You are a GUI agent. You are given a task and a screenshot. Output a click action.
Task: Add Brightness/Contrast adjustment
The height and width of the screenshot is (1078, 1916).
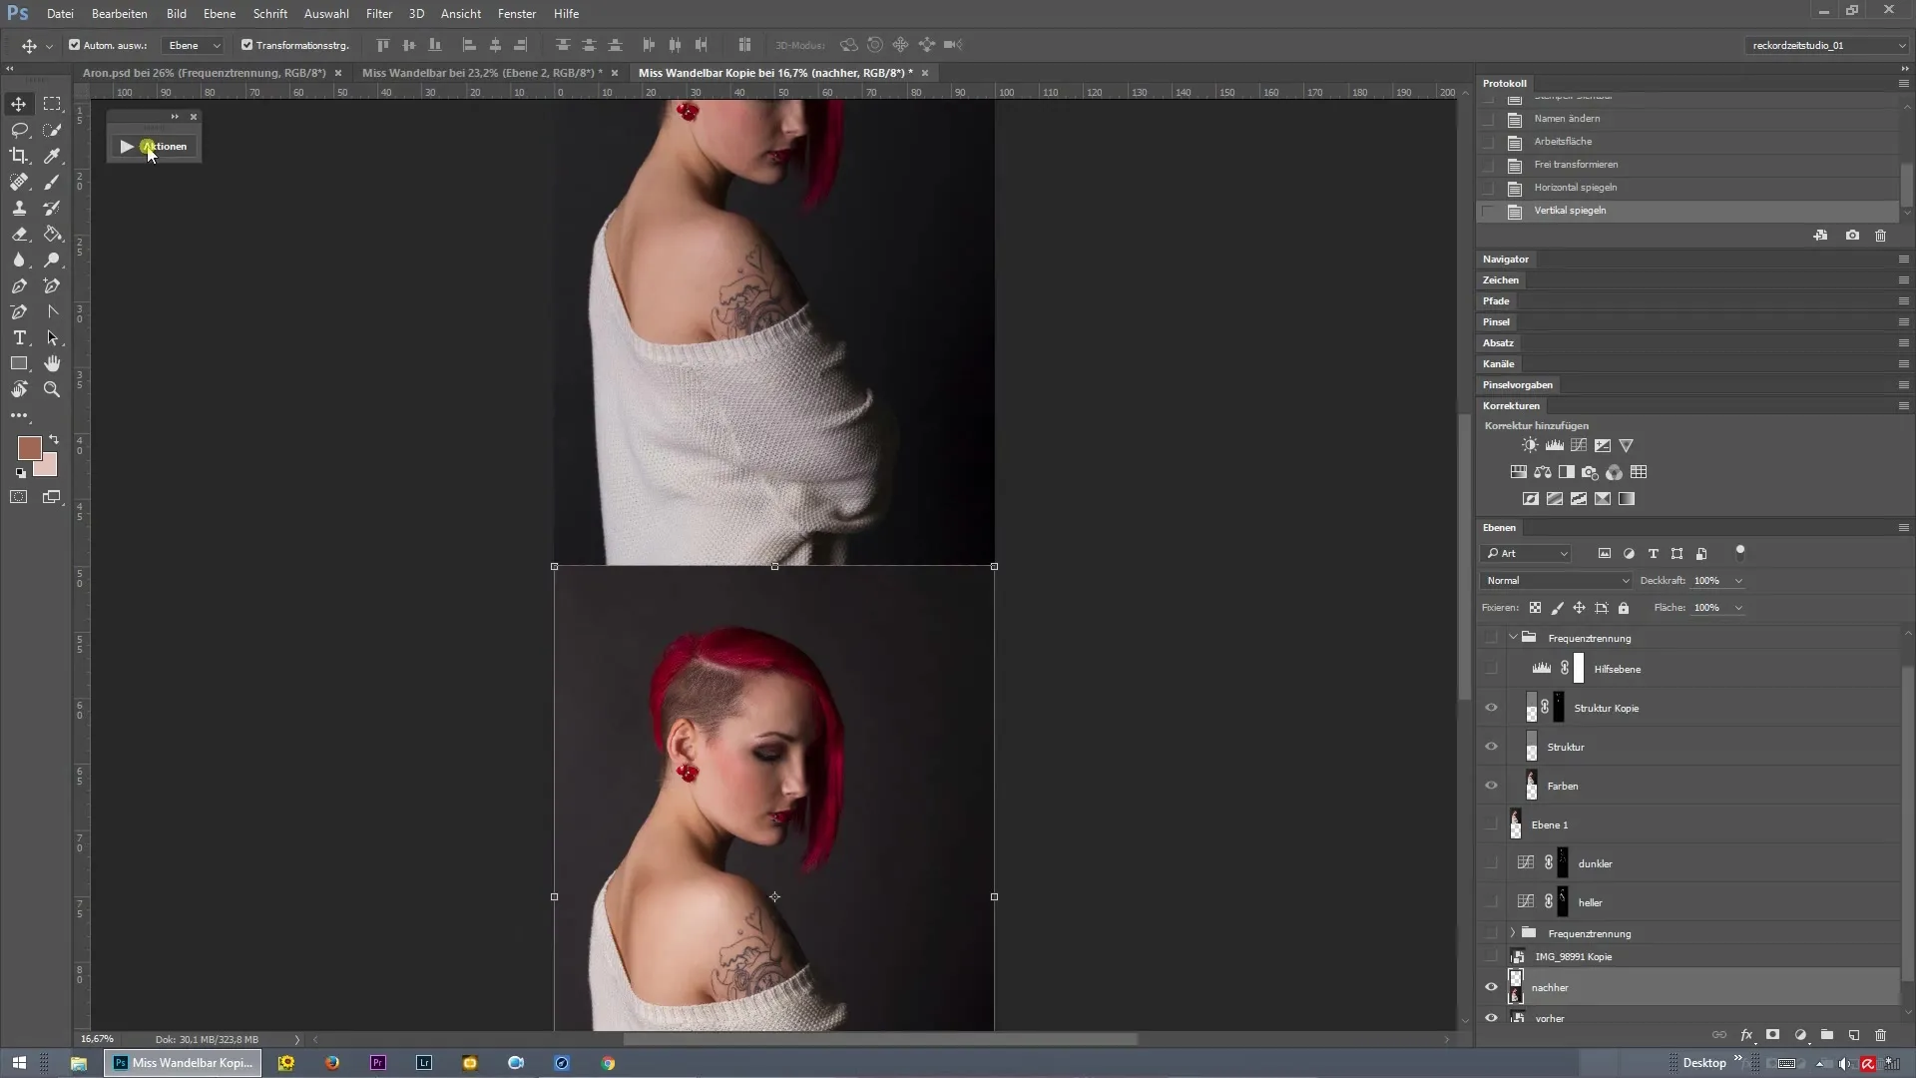(1530, 445)
